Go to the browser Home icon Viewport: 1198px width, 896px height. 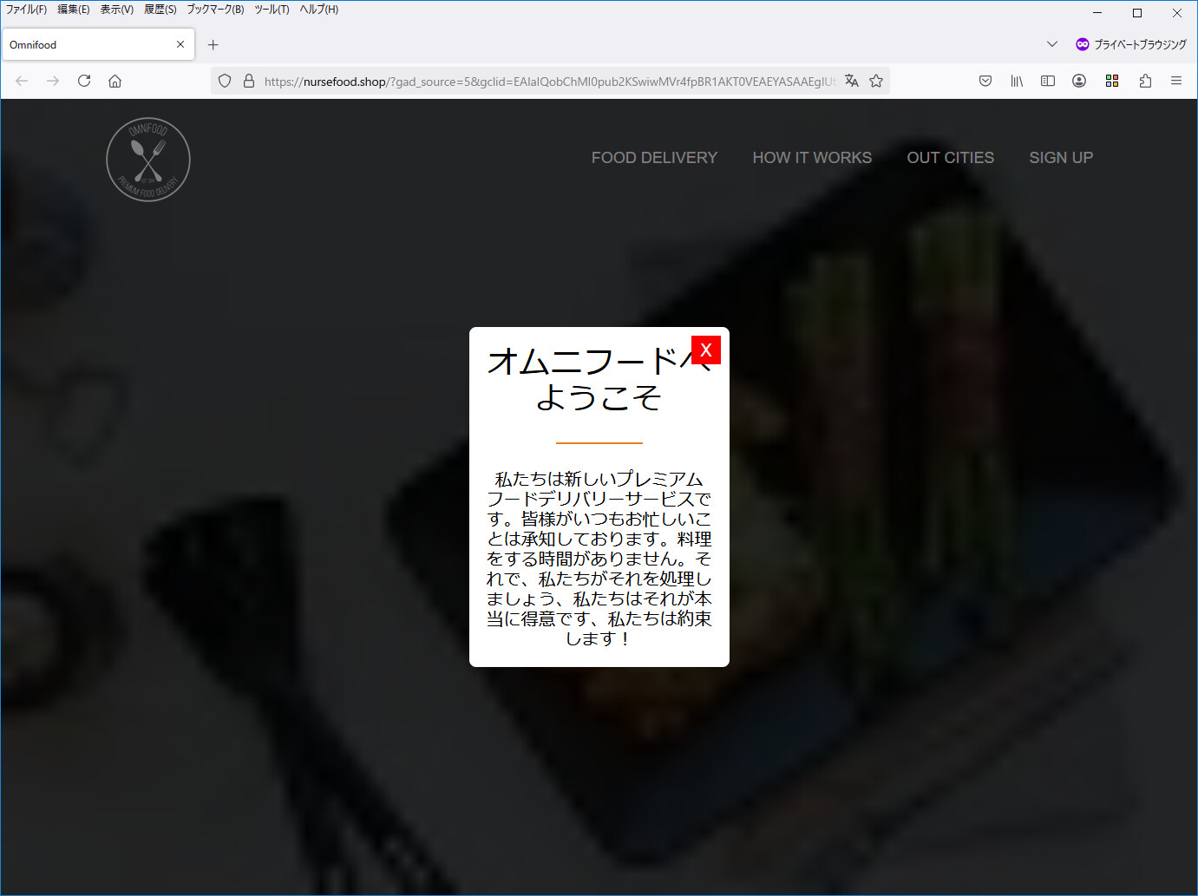(115, 81)
